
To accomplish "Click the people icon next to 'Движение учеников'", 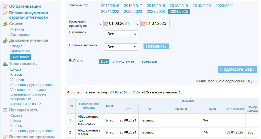I will pyautogui.click(x=5, y=41).
